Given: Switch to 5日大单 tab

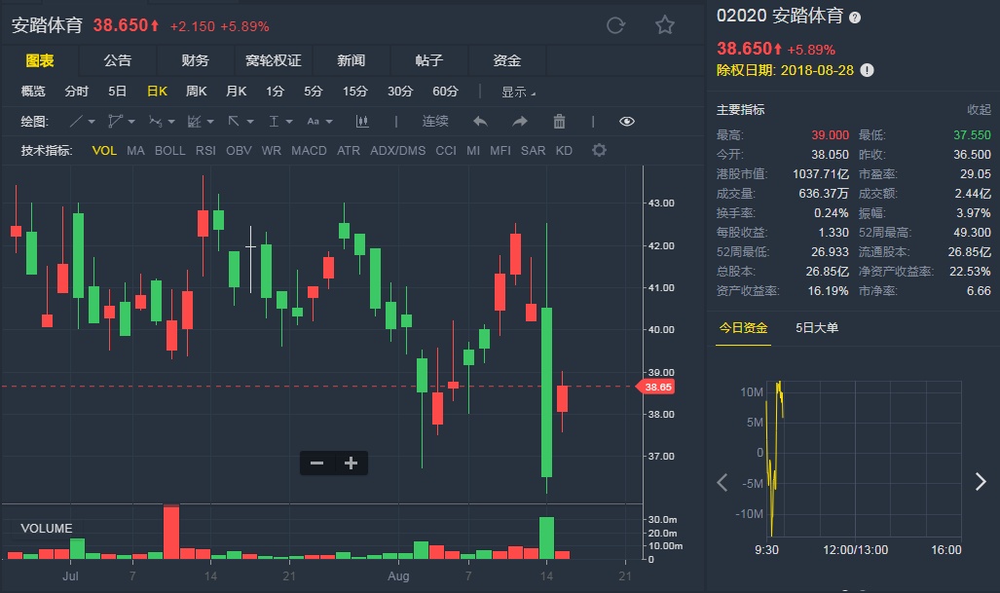Looking at the screenshot, I should coord(816,328).
